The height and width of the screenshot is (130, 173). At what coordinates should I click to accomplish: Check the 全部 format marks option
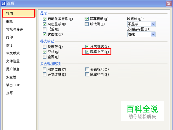(x=44, y=57)
